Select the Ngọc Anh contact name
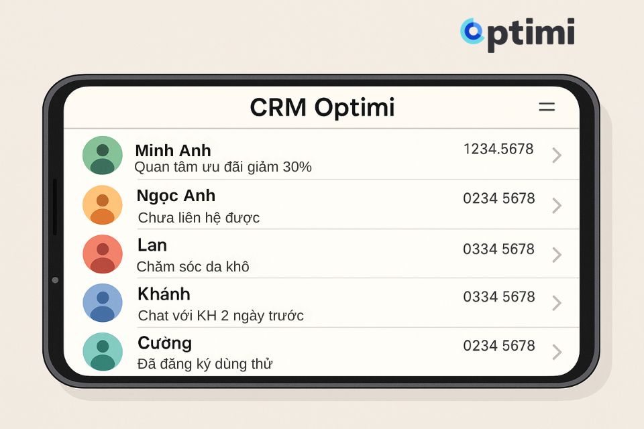644x429 pixels. click(x=176, y=196)
